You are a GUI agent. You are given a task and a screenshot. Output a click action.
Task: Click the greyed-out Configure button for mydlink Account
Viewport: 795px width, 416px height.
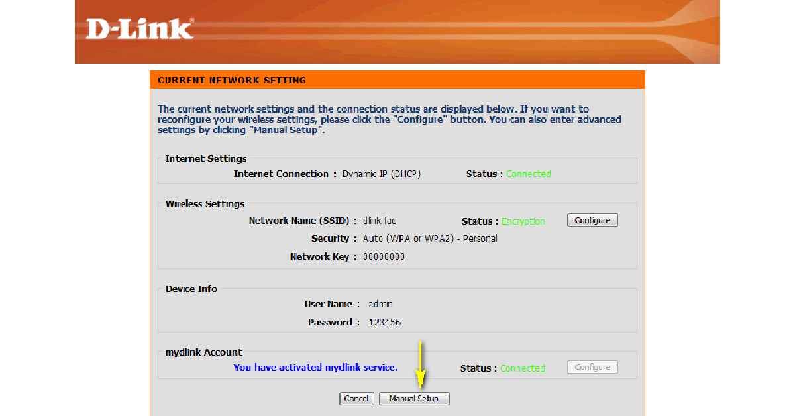point(592,368)
